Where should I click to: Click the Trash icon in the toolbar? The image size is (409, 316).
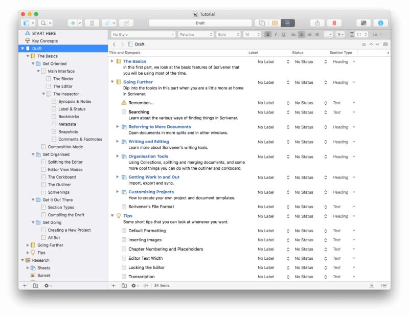[92, 23]
